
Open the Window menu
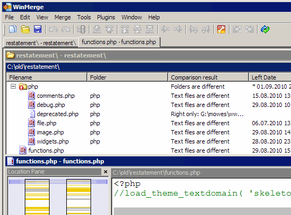(131, 17)
